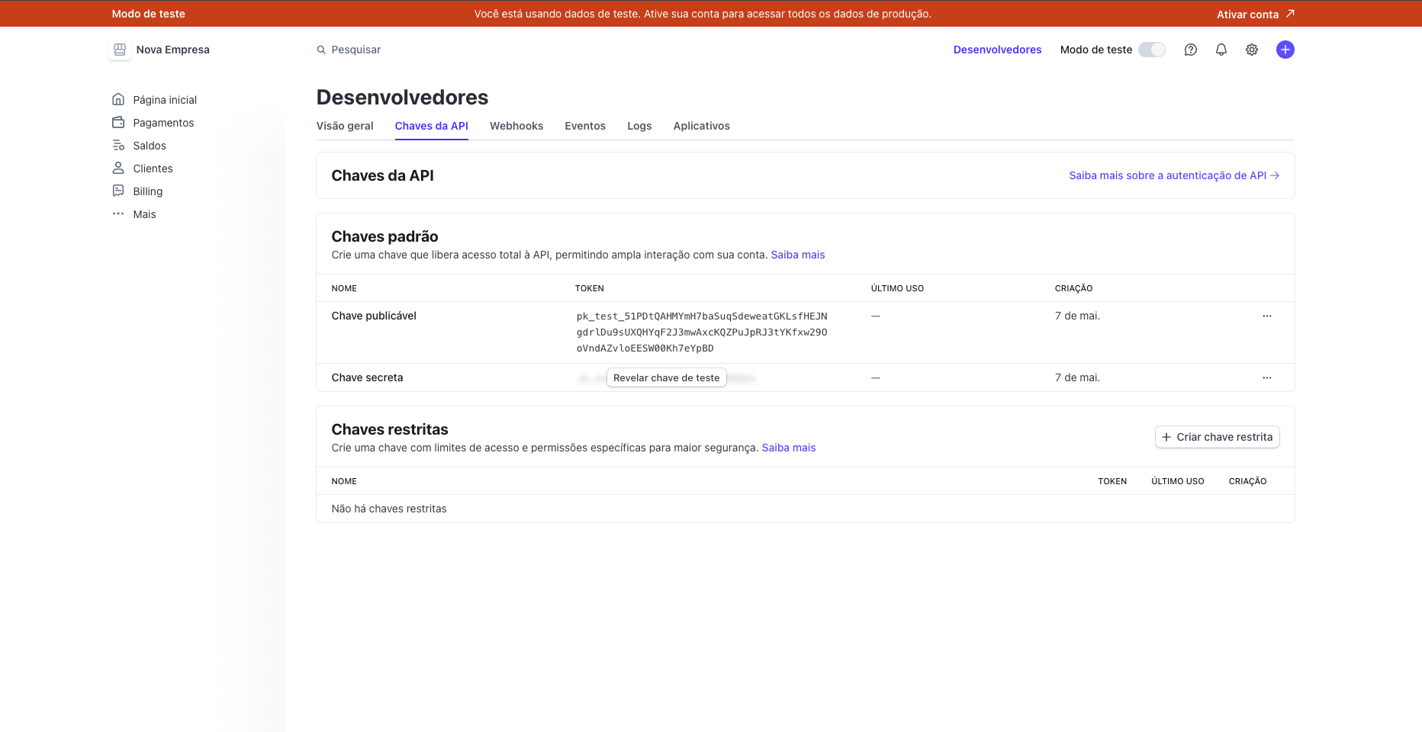
Task: Open options menu for Chave secreta
Action: pyautogui.click(x=1267, y=377)
